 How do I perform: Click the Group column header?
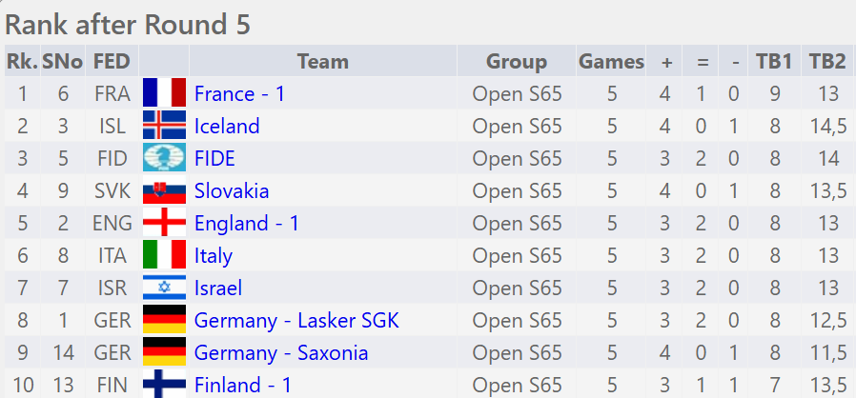click(517, 62)
